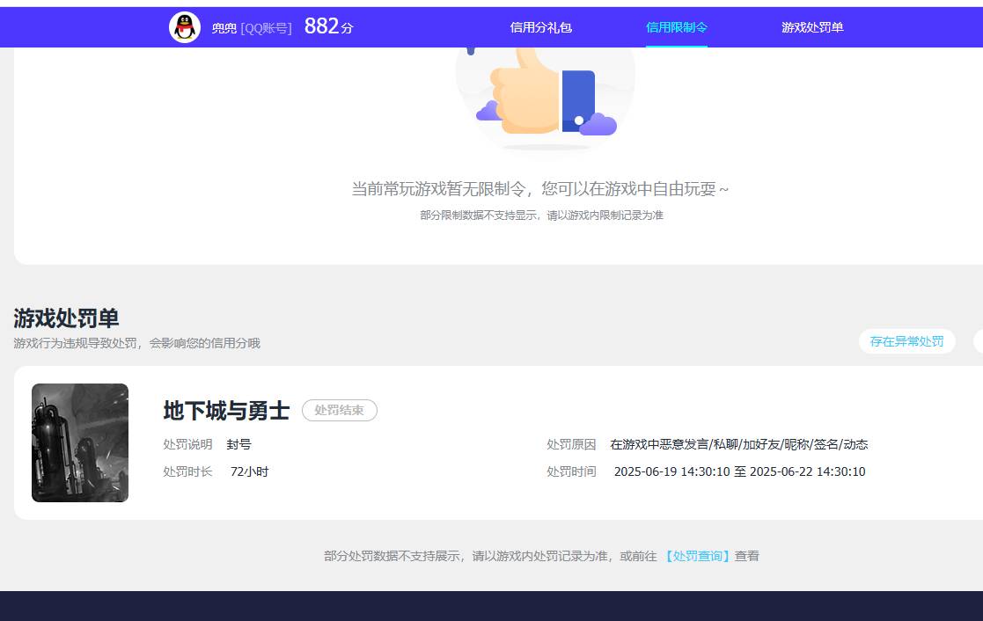Click the 处罚结束 status badge
This screenshot has width=983, height=621.
click(340, 410)
